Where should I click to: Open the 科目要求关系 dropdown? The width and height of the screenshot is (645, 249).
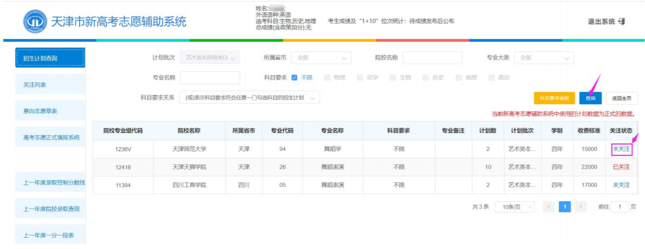tap(250, 98)
